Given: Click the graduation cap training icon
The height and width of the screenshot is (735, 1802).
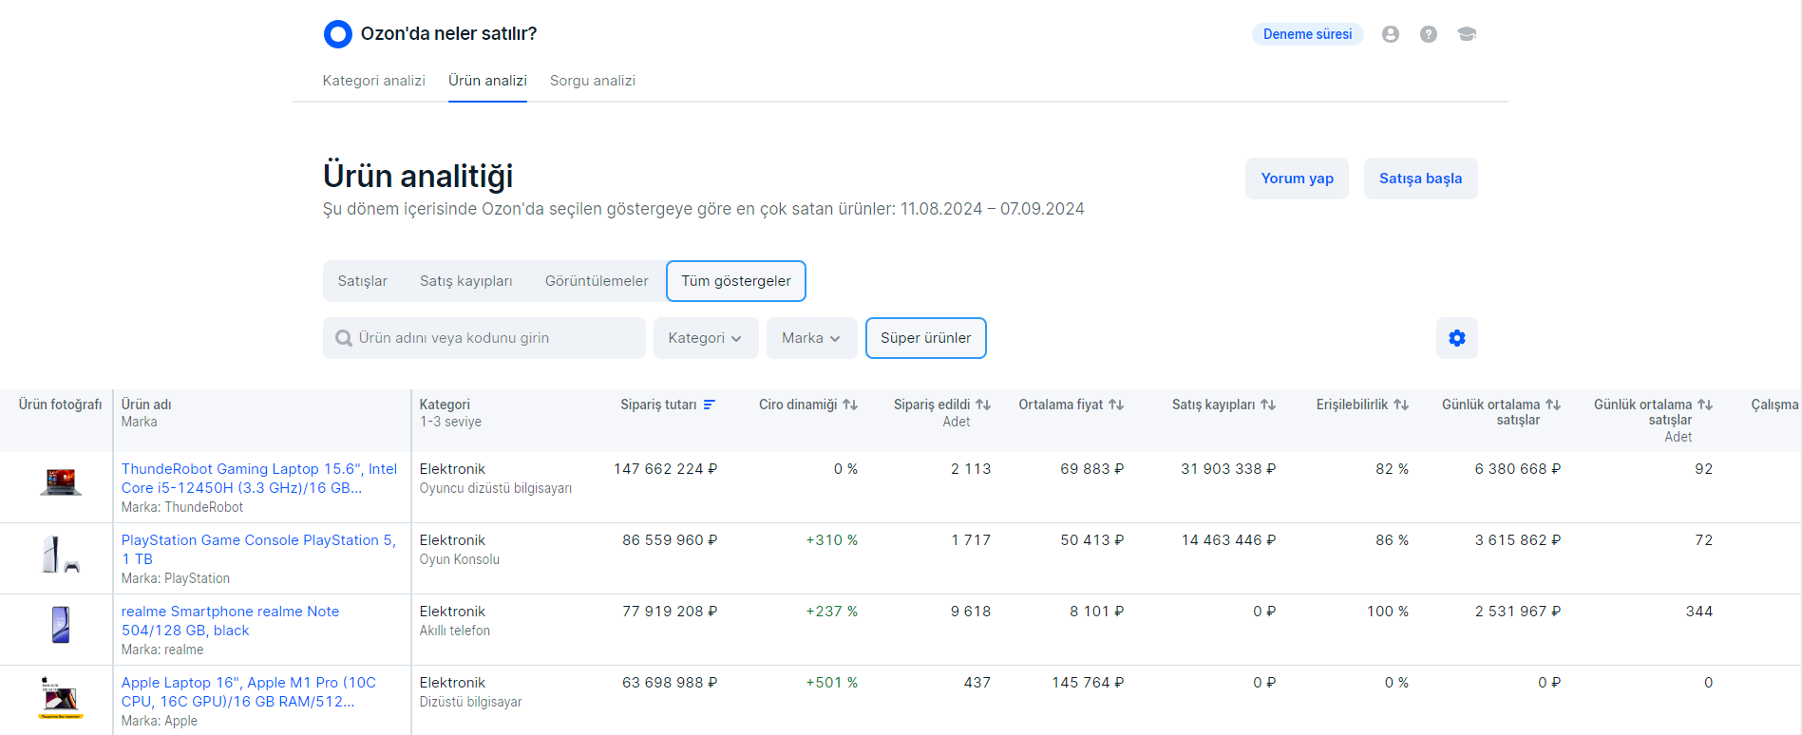Looking at the screenshot, I should click(x=1466, y=34).
